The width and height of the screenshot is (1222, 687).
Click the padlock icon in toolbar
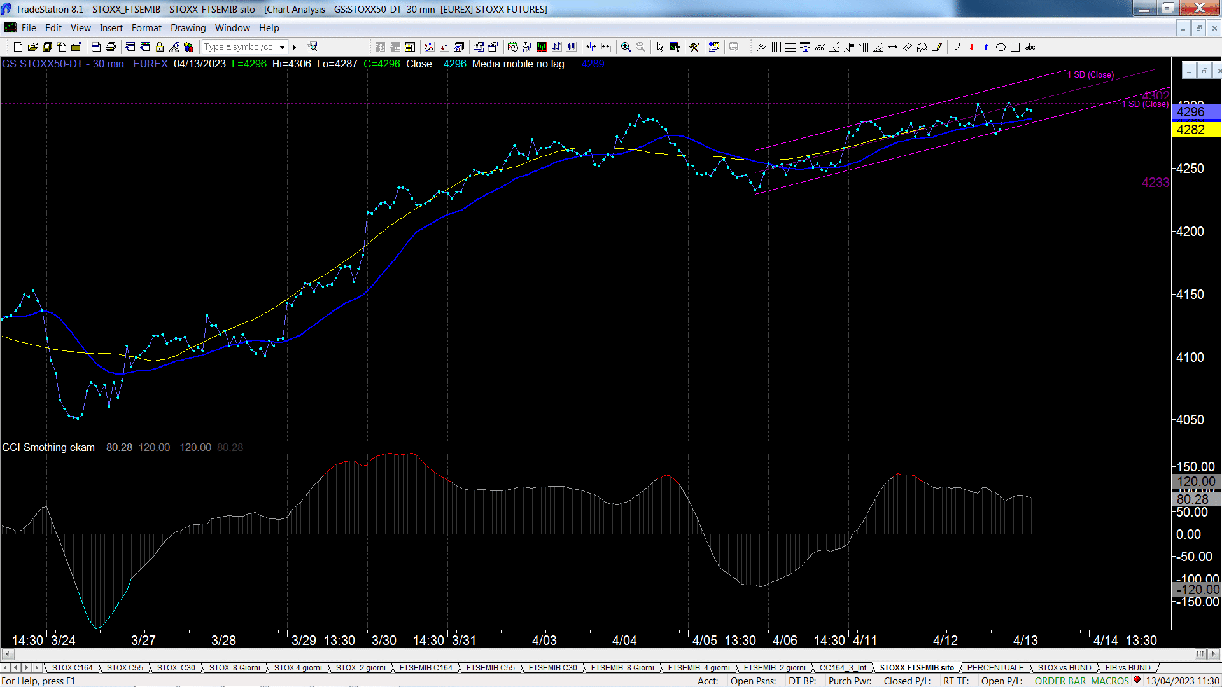tap(160, 46)
